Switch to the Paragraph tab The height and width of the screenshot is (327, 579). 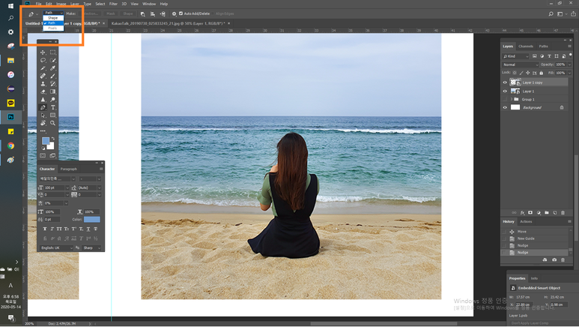68,169
